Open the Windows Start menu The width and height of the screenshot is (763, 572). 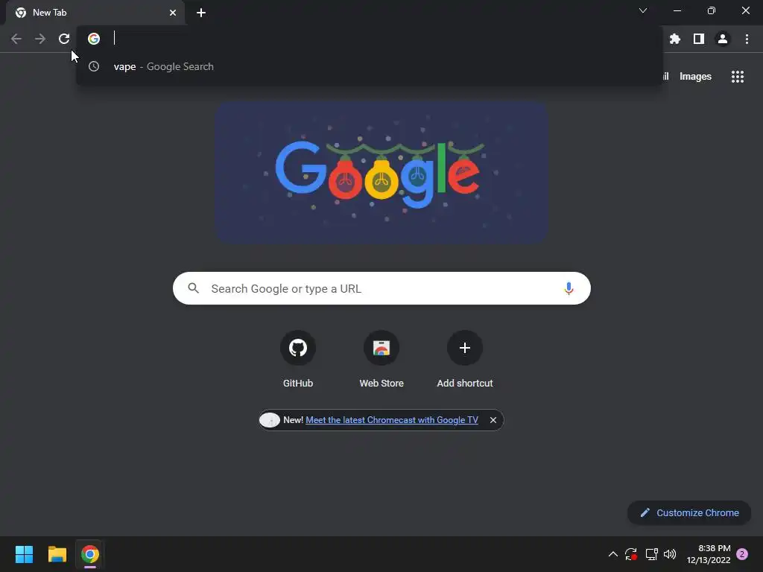24,554
